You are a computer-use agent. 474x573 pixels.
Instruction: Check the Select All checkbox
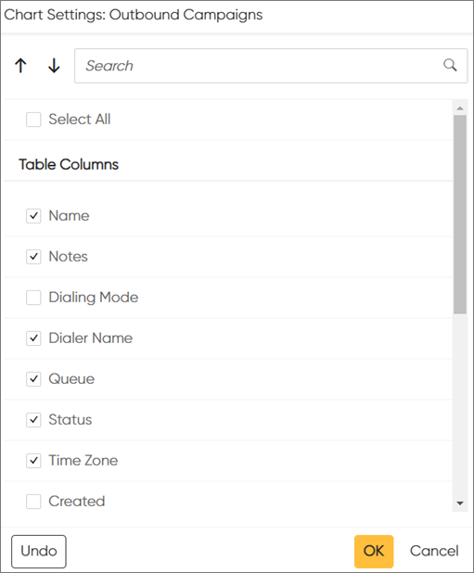tap(33, 120)
